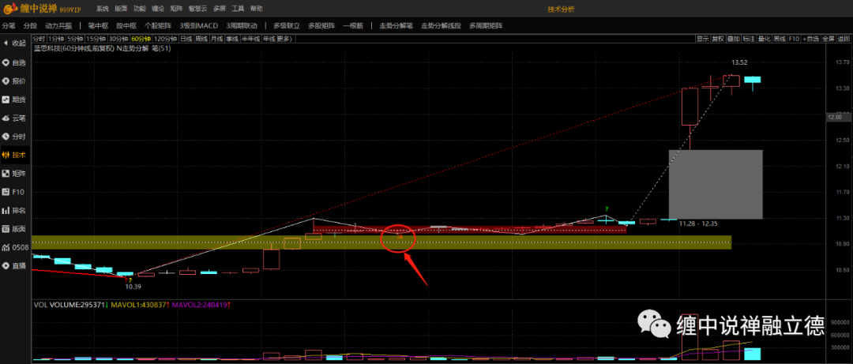The width and height of the screenshot is (853, 364).
Task: Switch to the 30分钟 period tab
Action: 118,39
